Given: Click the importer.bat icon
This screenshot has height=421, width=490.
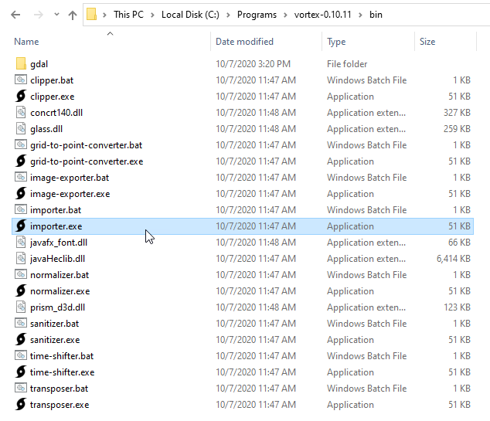Looking at the screenshot, I should 21,209.
